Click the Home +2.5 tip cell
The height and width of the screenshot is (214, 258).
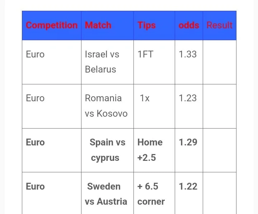coord(150,150)
